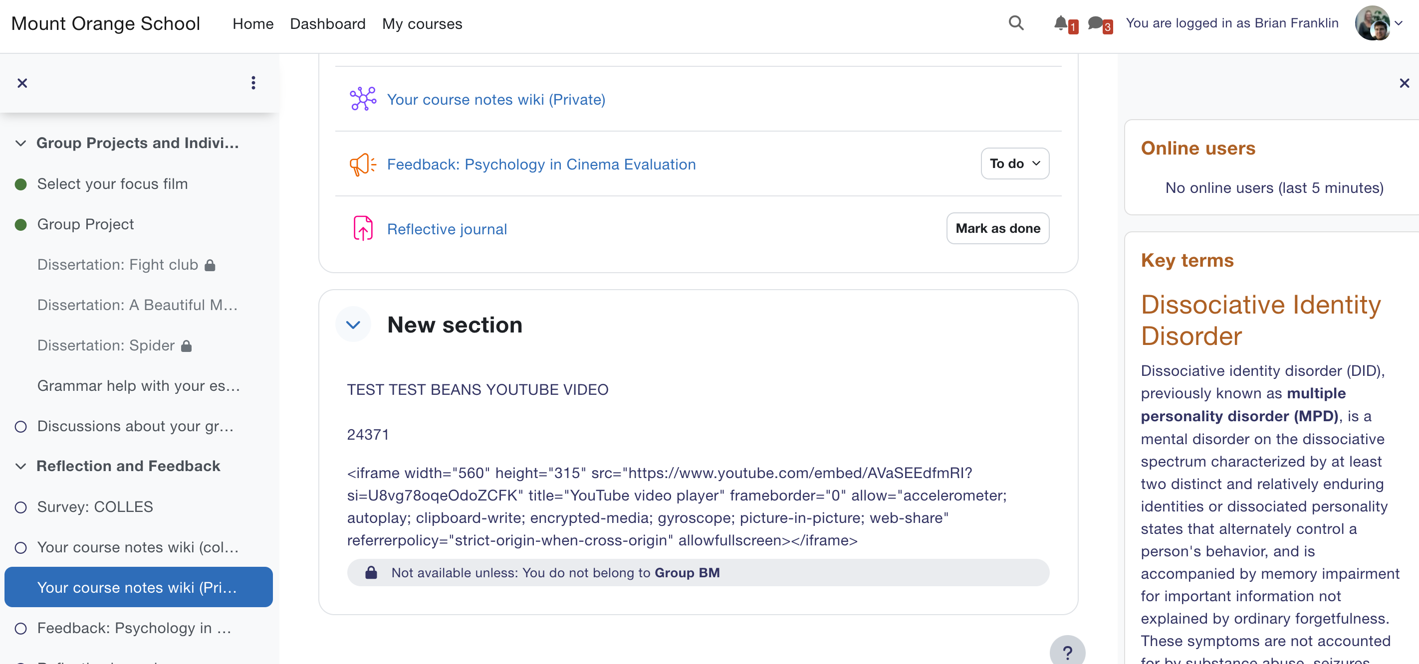Open the Reflective journal link

447,229
